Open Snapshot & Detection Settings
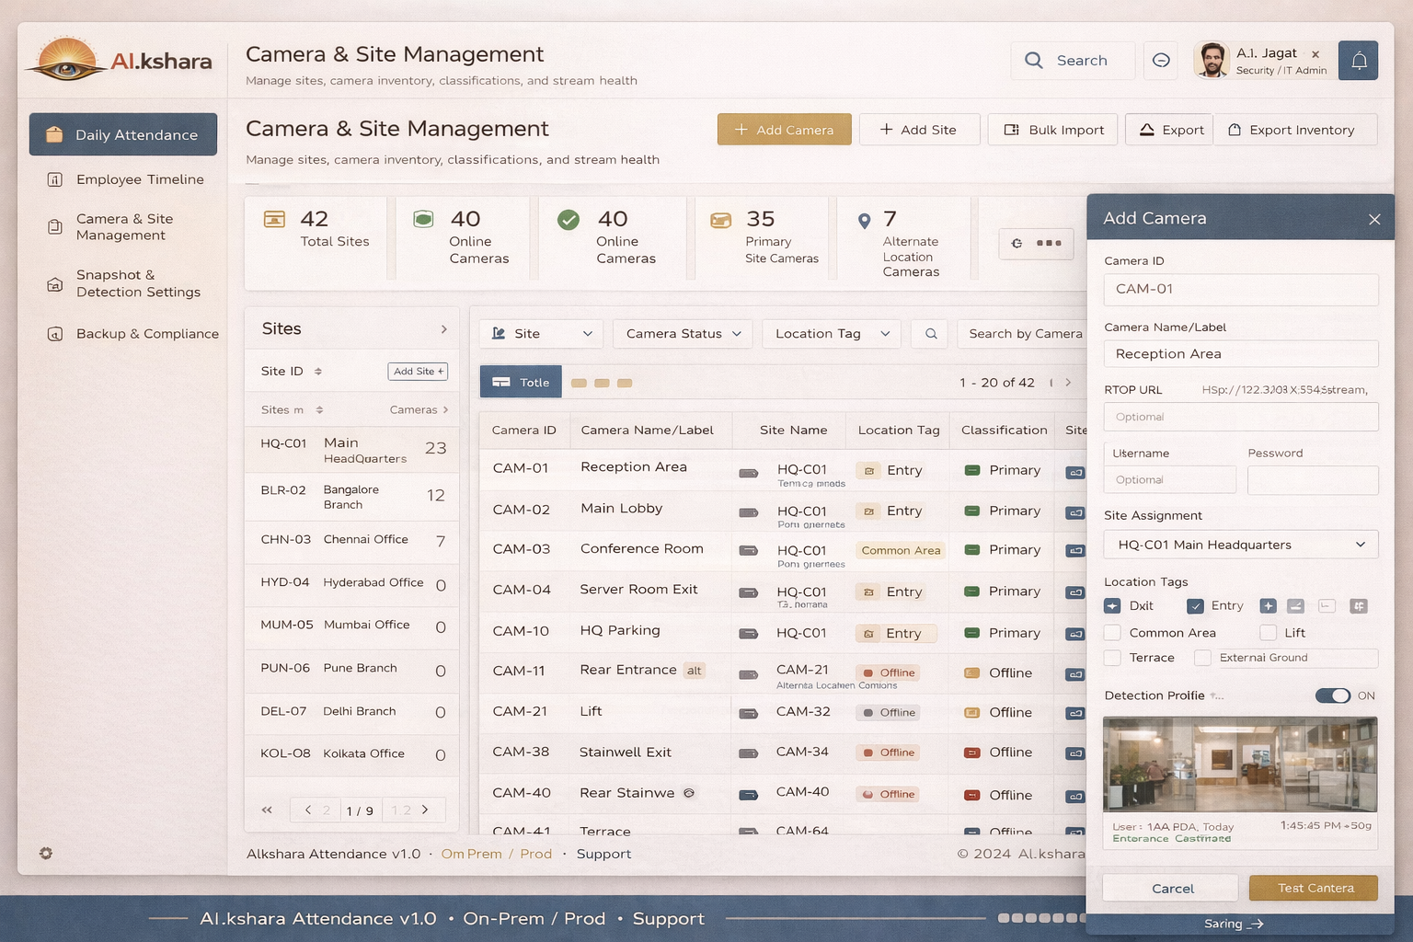This screenshot has height=942, width=1413. [124, 283]
